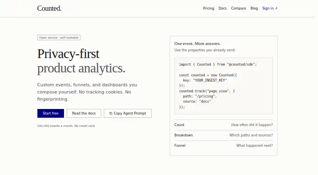
Task: Click the const counted = new Counted line
Action: (208, 75)
